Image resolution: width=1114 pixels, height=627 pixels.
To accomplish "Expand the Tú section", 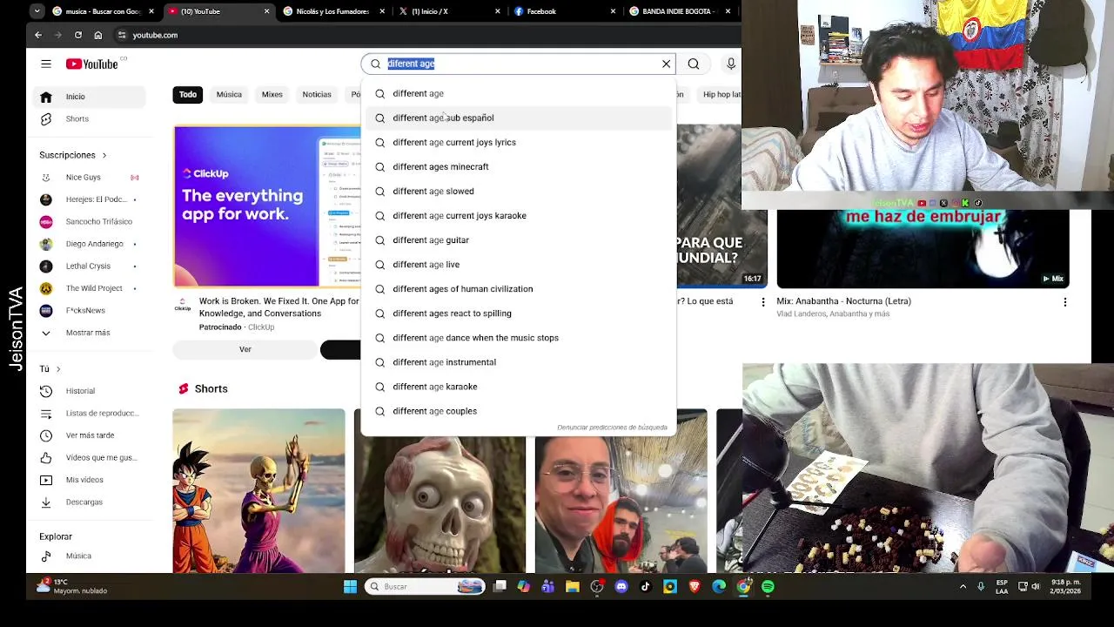I will (x=50, y=369).
